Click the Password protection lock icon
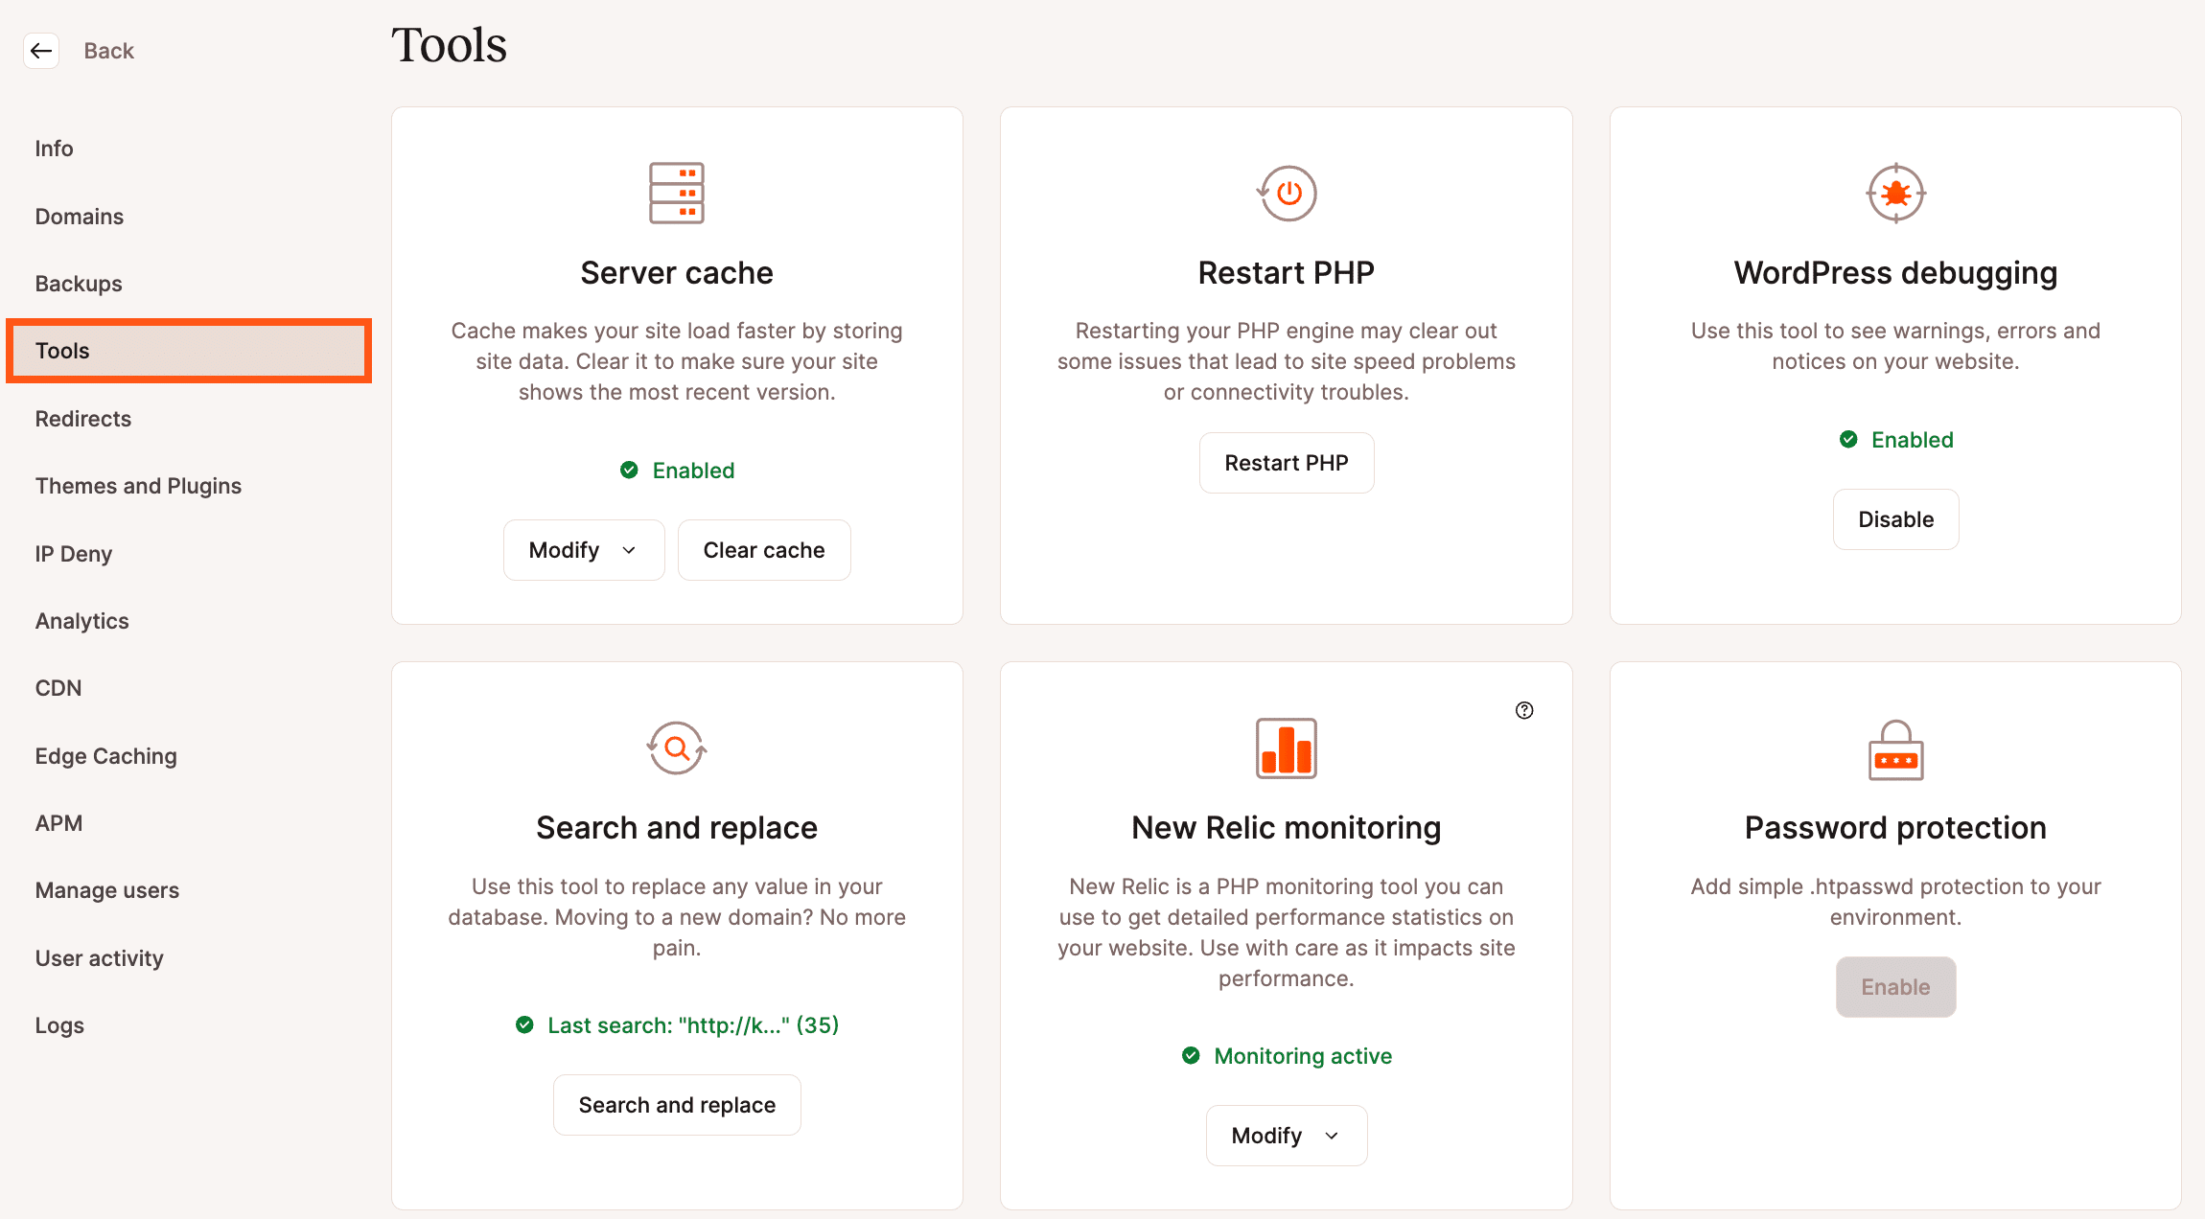This screenshot has height=1219, width=2205. coord(1895,749)
